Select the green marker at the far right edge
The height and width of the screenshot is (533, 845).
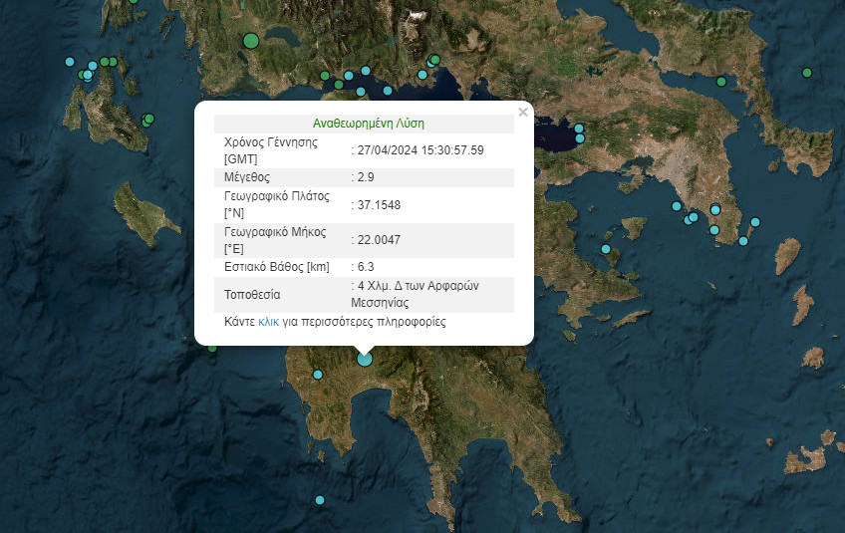807,72
